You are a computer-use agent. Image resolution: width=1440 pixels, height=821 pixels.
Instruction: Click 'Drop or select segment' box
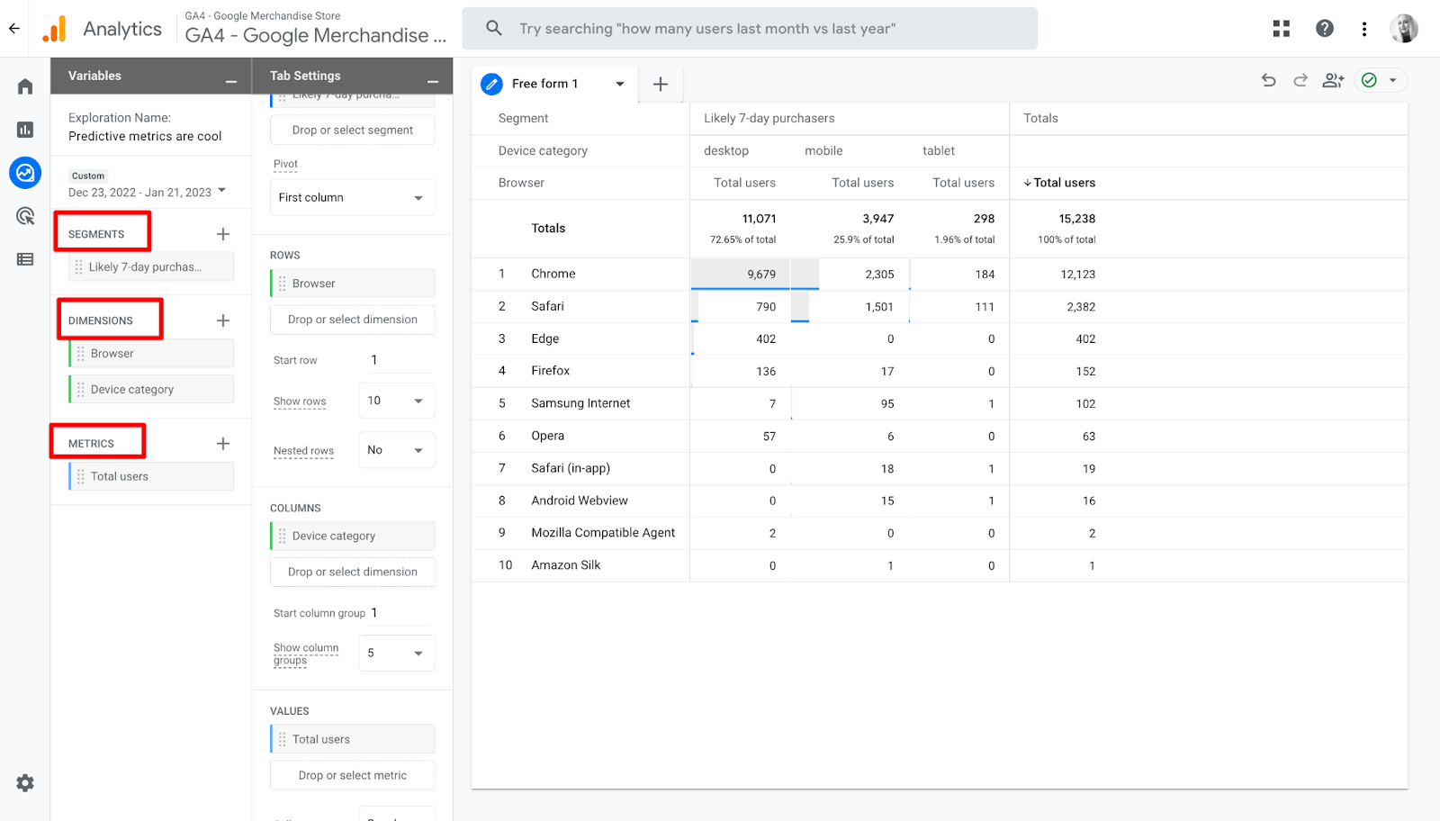(352, 131)
